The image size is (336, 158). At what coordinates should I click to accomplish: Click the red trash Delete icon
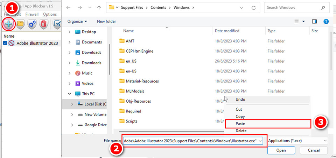pyautogui.click(x=44, y=24)
